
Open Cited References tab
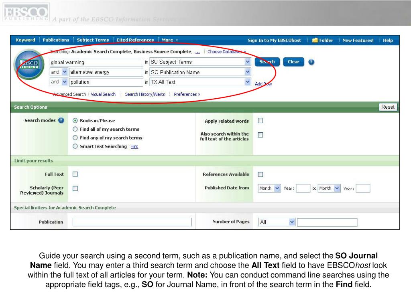pos(135,40)
